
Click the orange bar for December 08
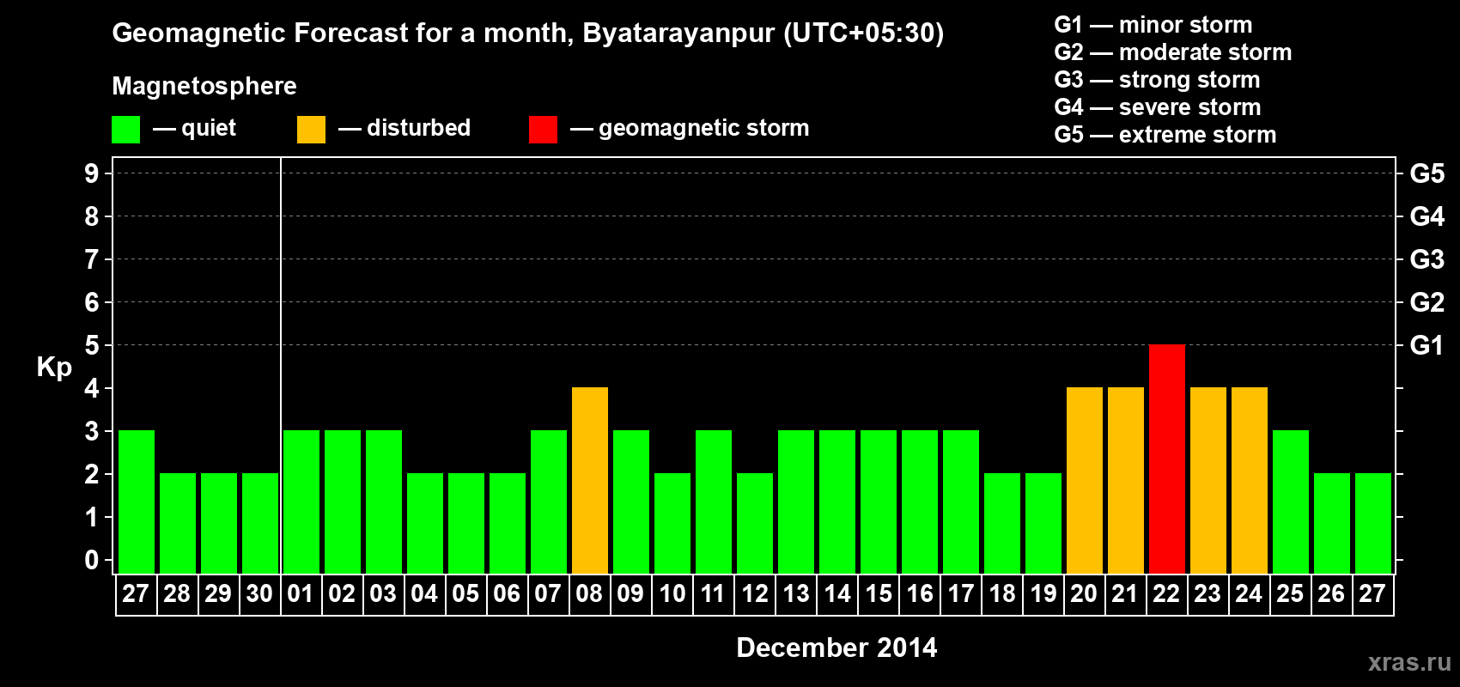[590, 480]
